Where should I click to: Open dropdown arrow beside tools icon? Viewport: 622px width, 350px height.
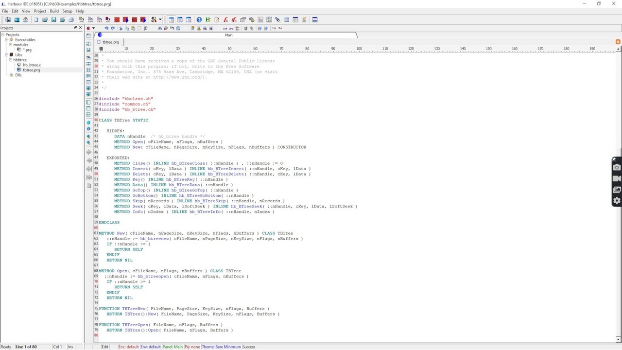coord(160,20)
